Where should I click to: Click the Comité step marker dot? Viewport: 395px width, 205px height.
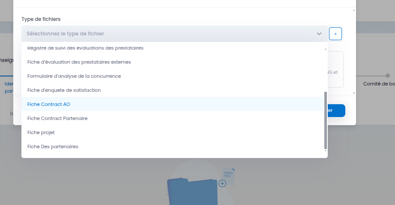pos(388,76)
